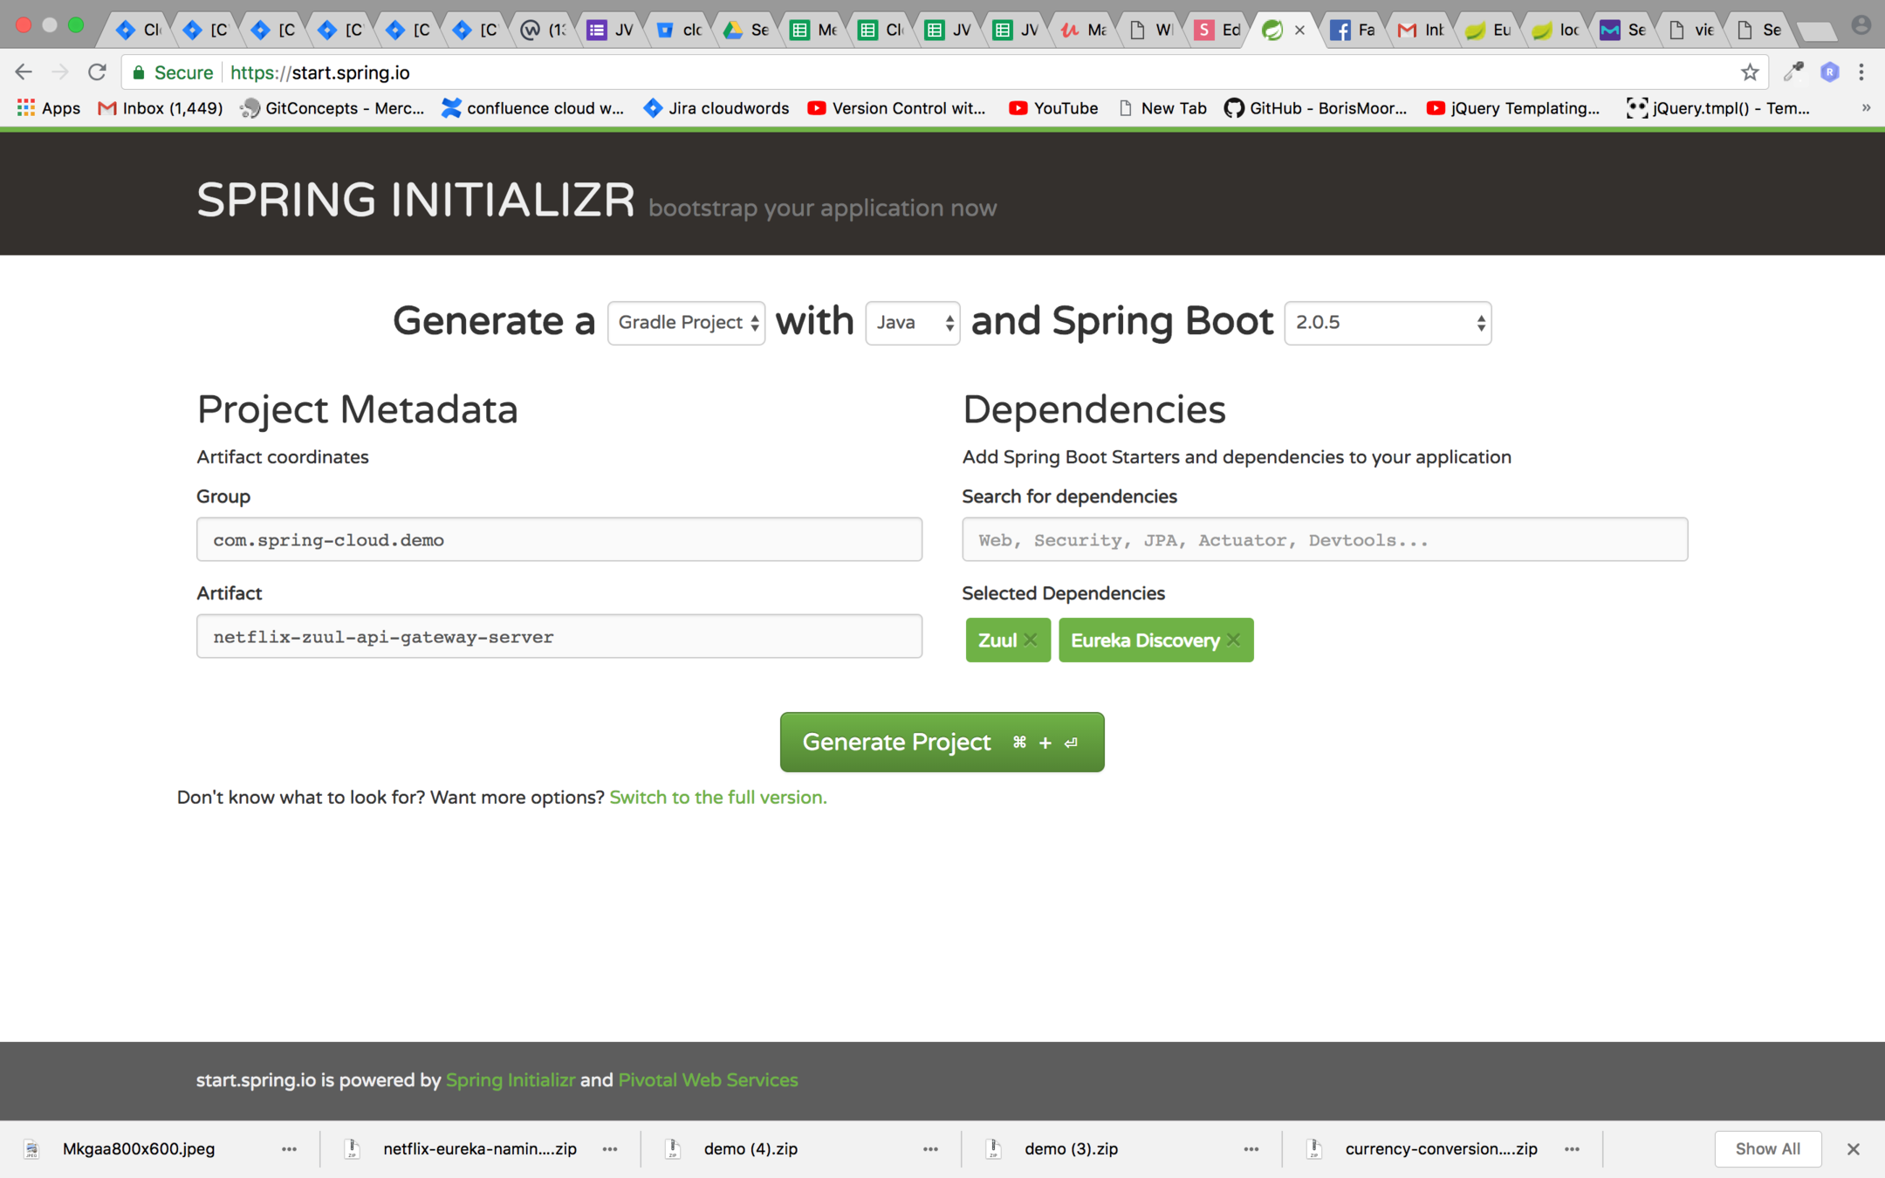Click the Secure padlock icon
This screenshot has width=1885, height=1178.
(139, 72)
